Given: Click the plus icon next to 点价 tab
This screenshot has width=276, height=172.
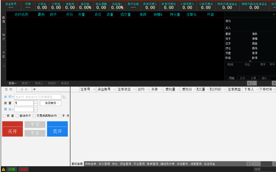Looking at the screenshot, I should pos(34,89).
